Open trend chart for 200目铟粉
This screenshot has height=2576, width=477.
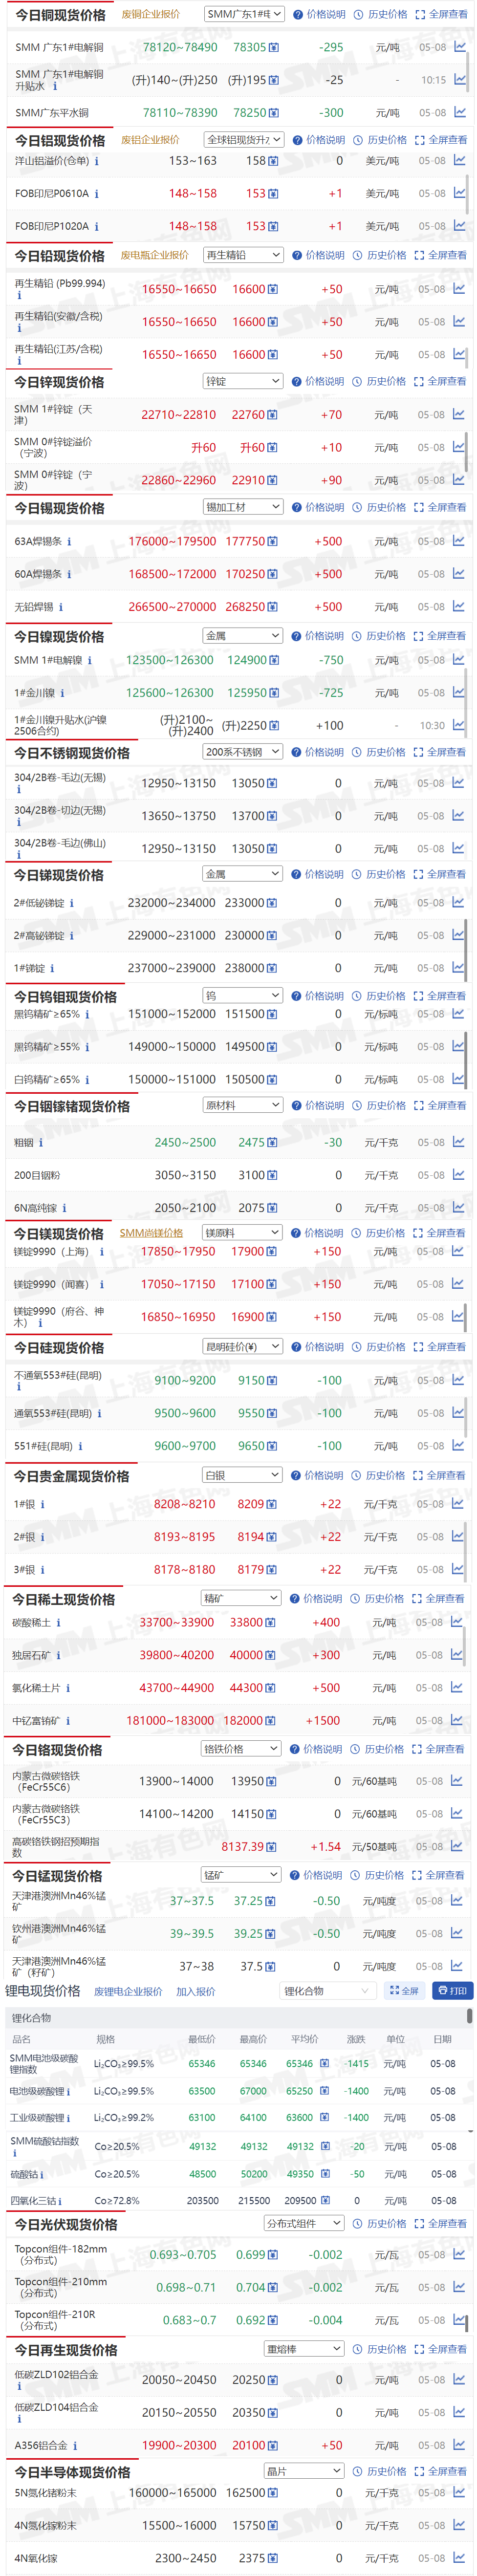[458, 1175]
